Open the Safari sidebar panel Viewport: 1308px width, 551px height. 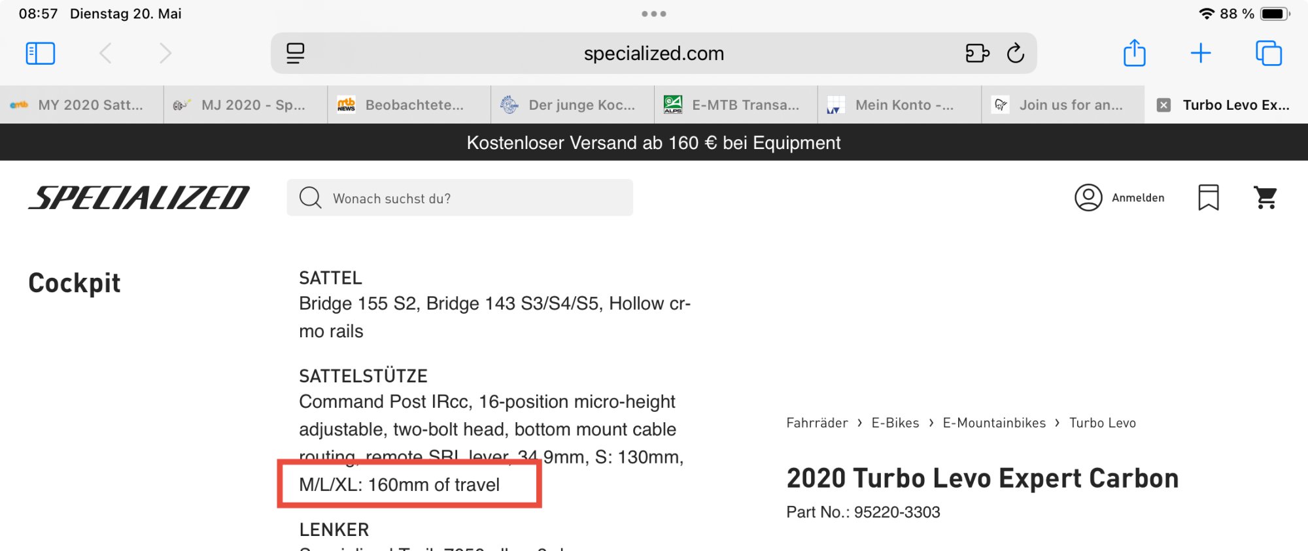click(41, 53)
